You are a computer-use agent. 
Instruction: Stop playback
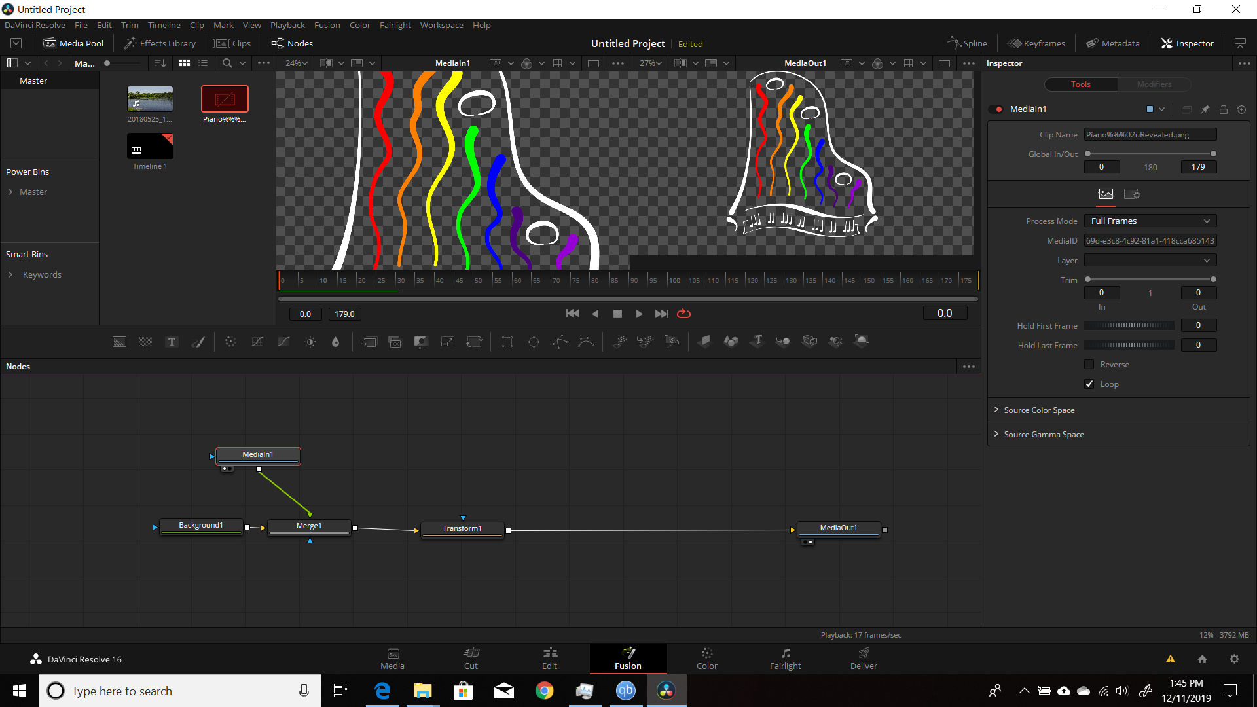617,314
